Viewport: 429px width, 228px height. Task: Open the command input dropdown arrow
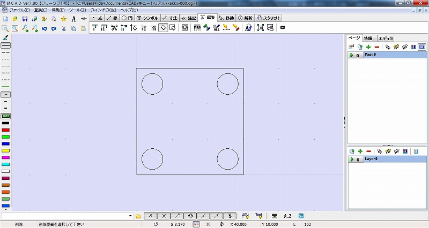tap(131, 216)
